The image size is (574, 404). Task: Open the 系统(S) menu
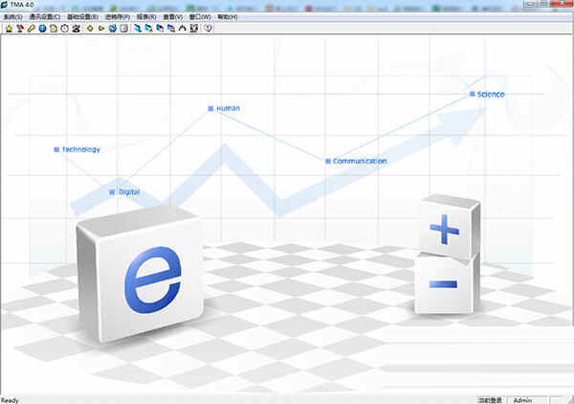click(13, 17)
